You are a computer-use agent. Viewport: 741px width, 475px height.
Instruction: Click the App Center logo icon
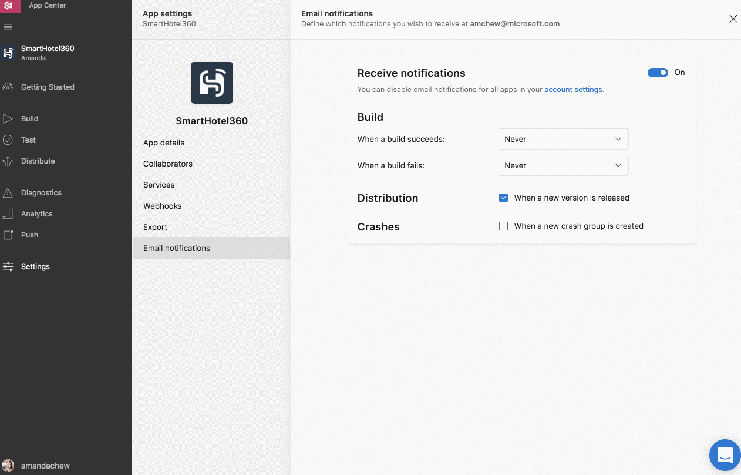(8, 5)
